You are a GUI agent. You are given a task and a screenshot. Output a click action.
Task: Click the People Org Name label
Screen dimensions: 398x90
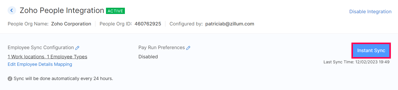[x=28, y=24]
